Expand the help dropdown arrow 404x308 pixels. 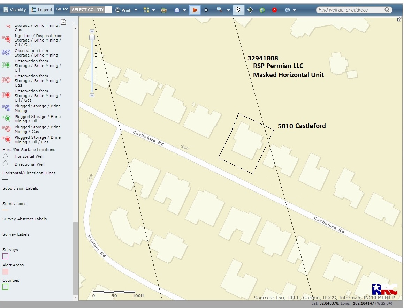(295, 10)
